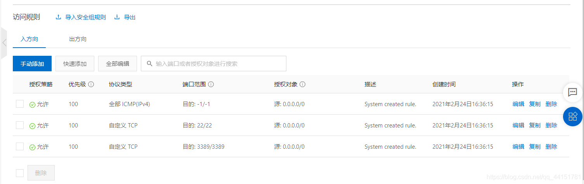The image size is (584, 184).
Task: Collapse the left sidebar arrow handle
Action: [x=4, y=43]
